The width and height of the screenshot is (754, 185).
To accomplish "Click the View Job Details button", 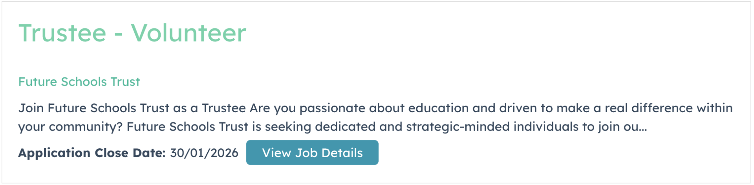I will pyautogui.click(x=312, y=153).
